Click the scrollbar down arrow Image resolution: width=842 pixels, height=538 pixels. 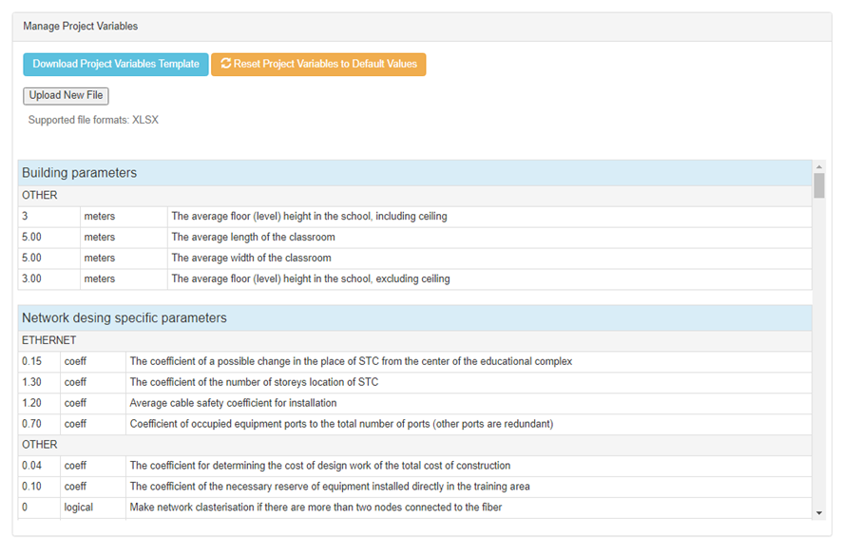click(x=818, y=512)
